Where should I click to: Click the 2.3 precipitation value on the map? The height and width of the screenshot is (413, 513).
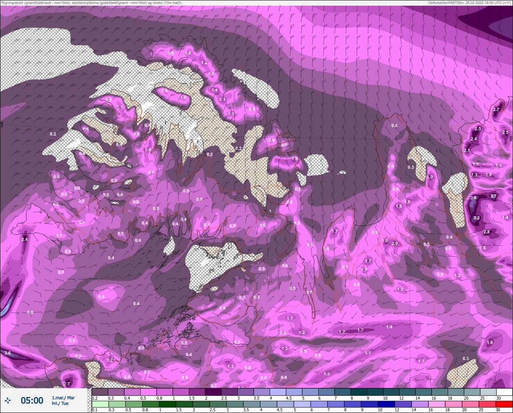[x=474, y=174]
